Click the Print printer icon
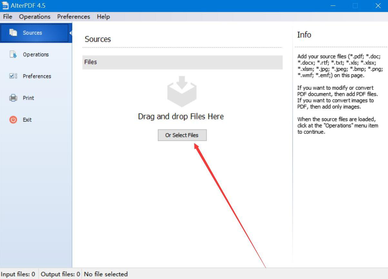The height and width of the screenshot is (279, 388). [x=13, y=98]
